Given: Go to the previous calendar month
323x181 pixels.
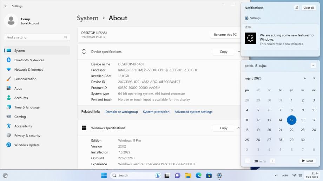Looking at the screenshot, I should tap(304, 78).
